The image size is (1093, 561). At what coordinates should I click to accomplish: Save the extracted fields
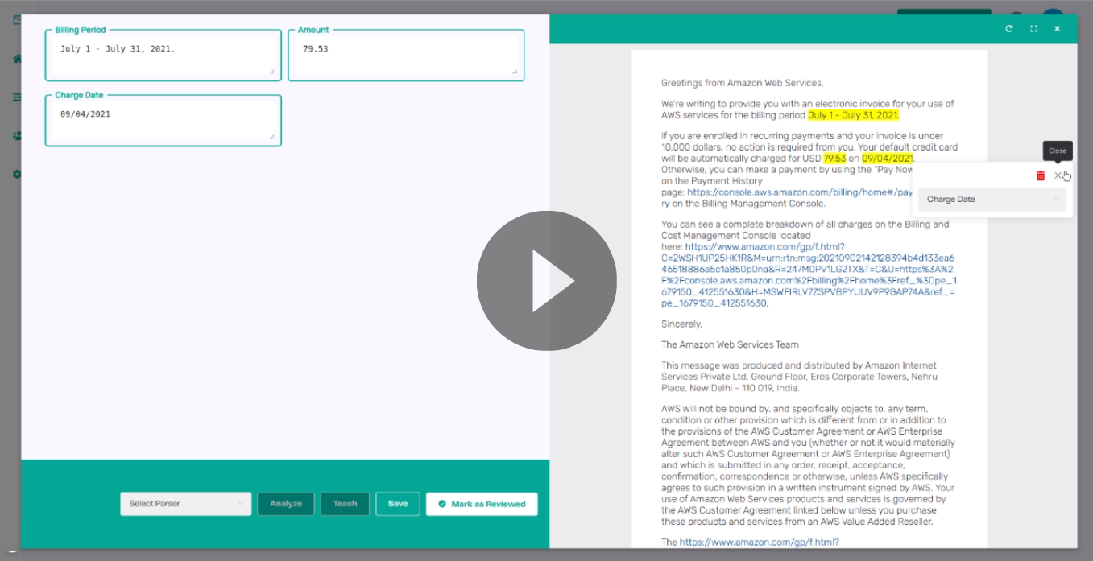(x=398, y=504)
